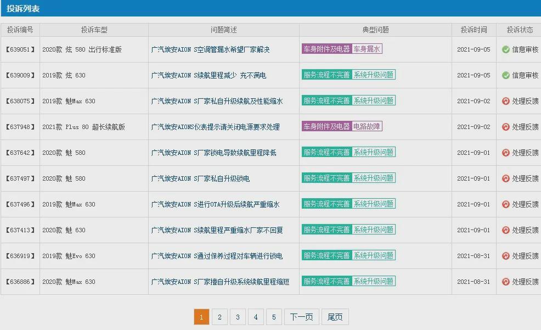Viewport: 541px width, 330px height.
Task: Click 服务流程不完善 tag in row 637497
Action: pyautogui.click(x=326, y=178)
